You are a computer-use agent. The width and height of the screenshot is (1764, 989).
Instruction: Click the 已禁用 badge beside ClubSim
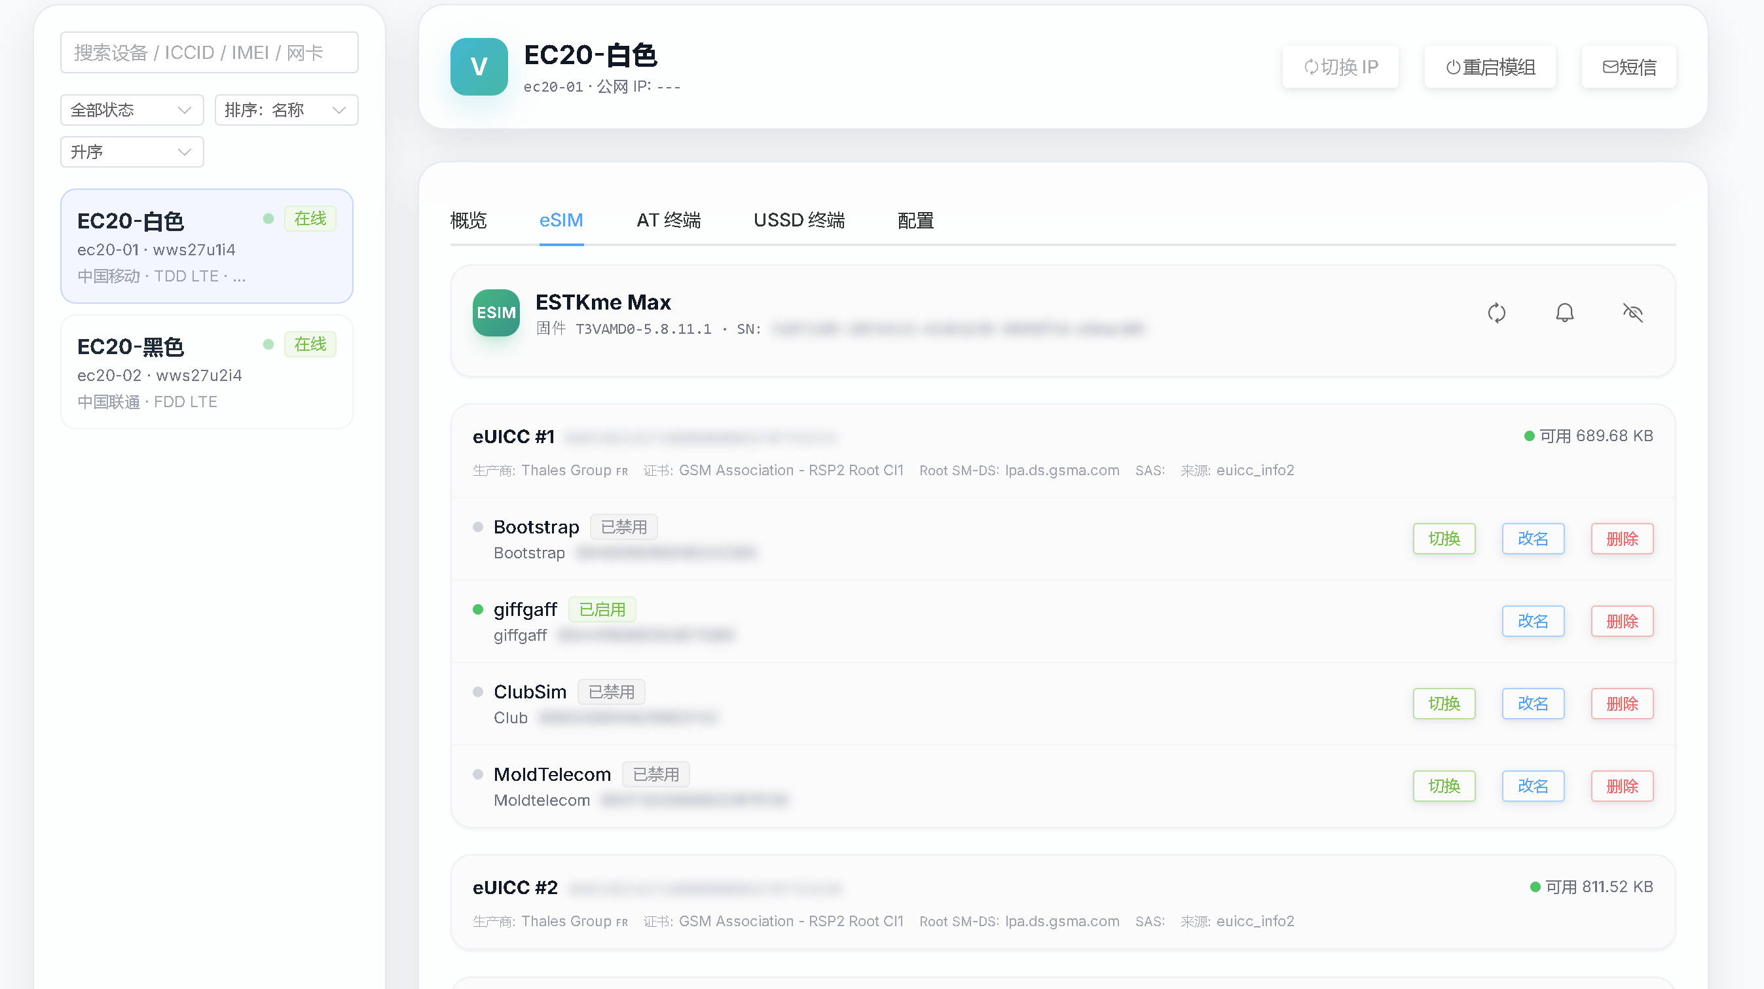[612, 692]
